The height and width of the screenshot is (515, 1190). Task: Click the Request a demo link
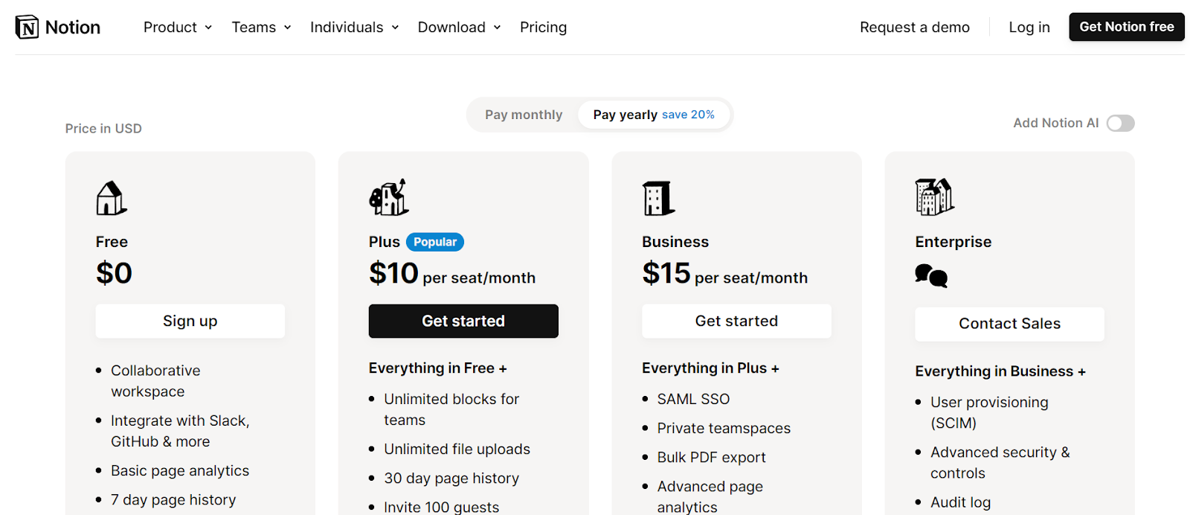pyautogui.click(x=914, y=28)
